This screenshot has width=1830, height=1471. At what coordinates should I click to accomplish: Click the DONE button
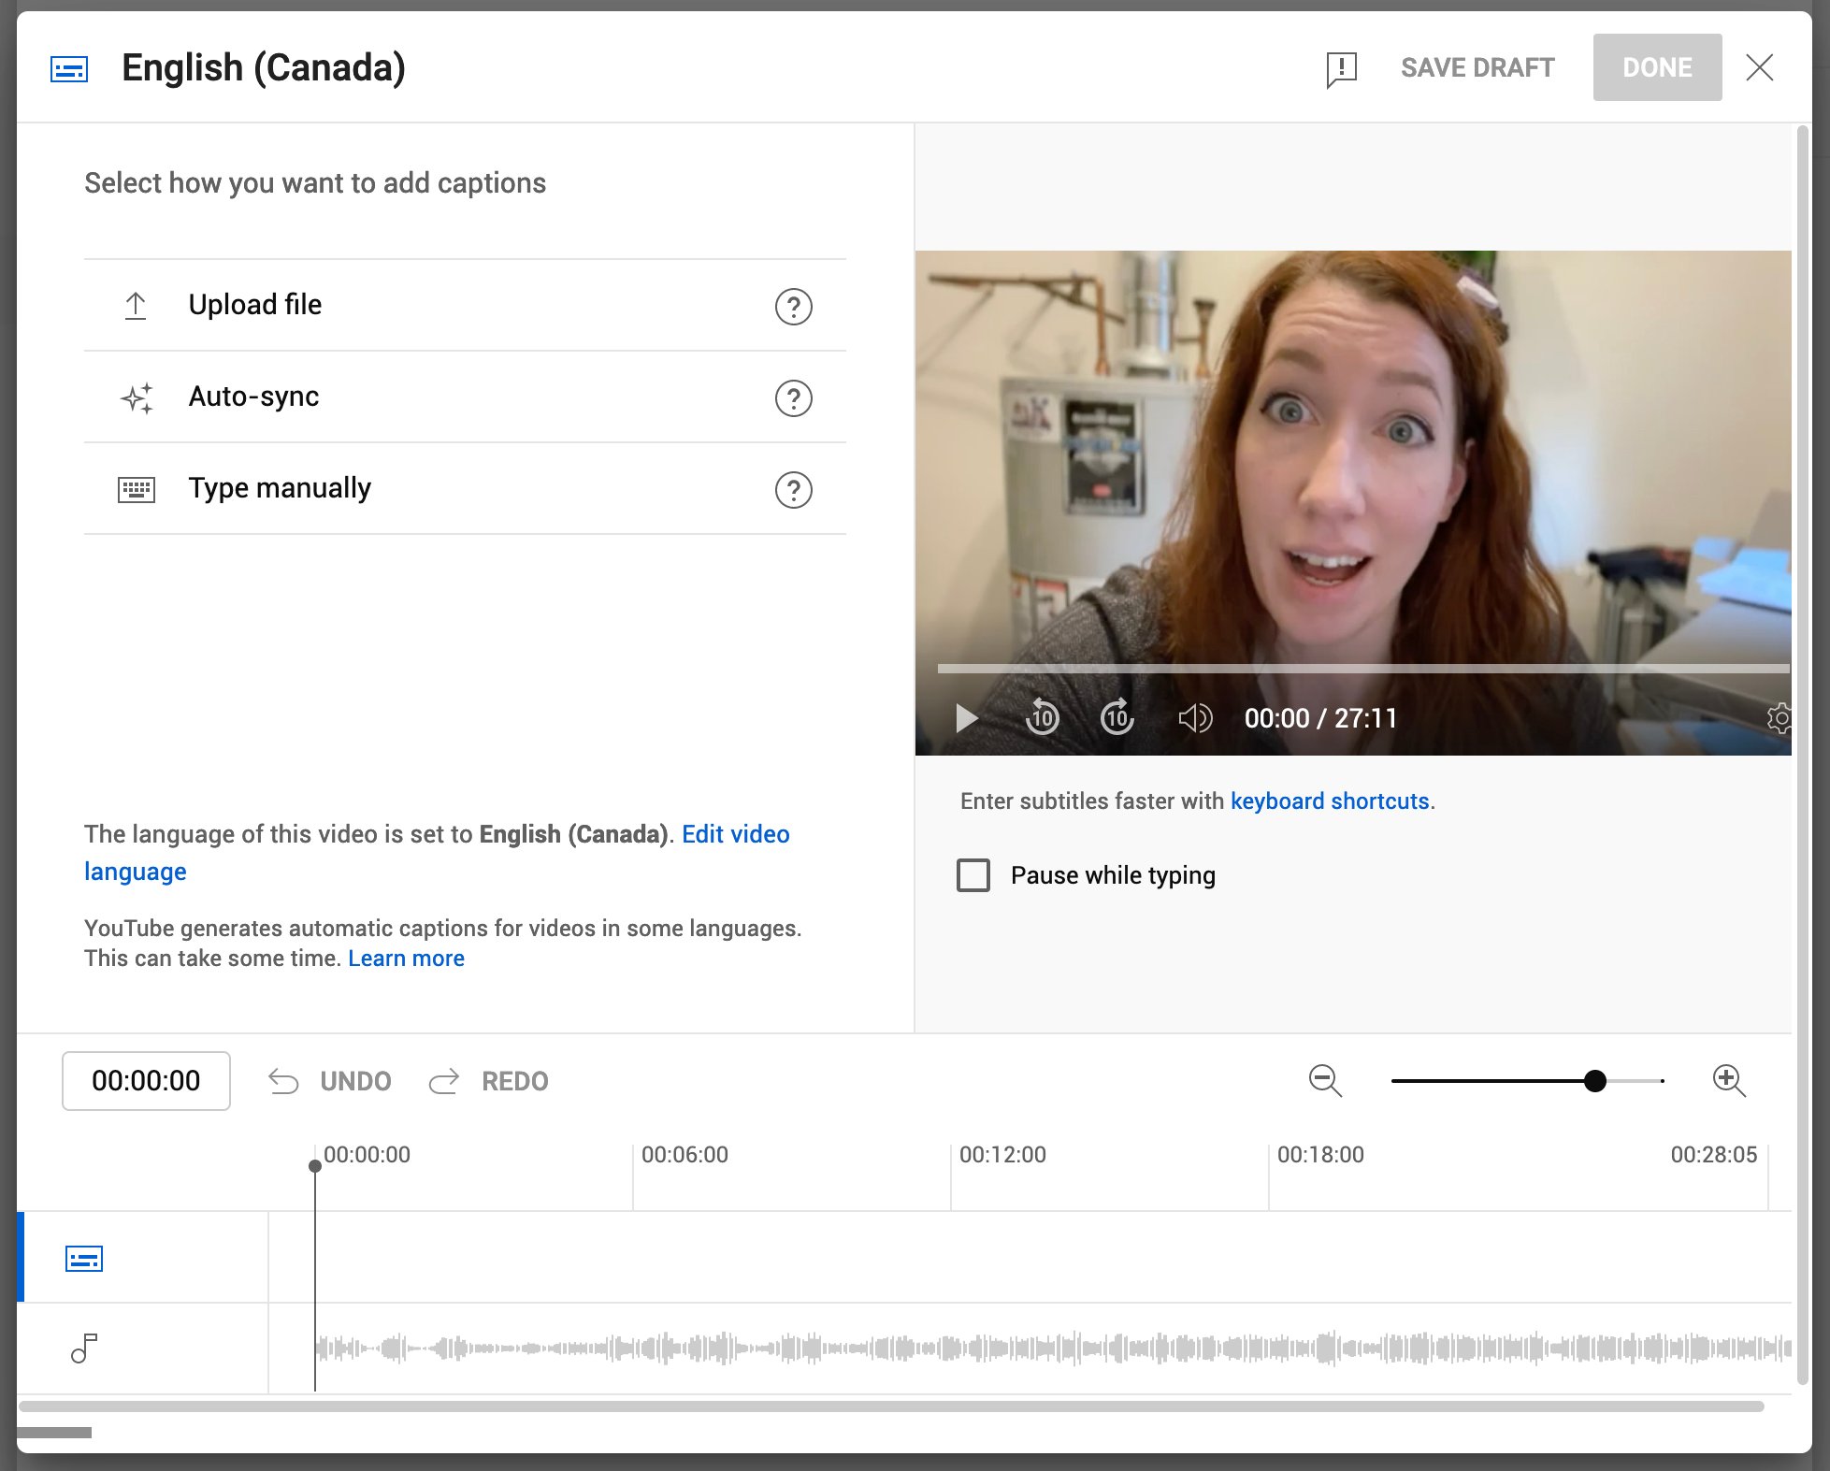coord(1657,67)
